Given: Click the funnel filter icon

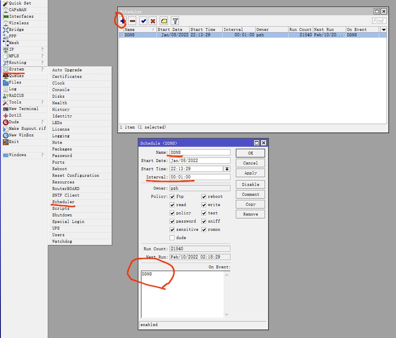Looking at the screenshot, I should click(175, 21).
